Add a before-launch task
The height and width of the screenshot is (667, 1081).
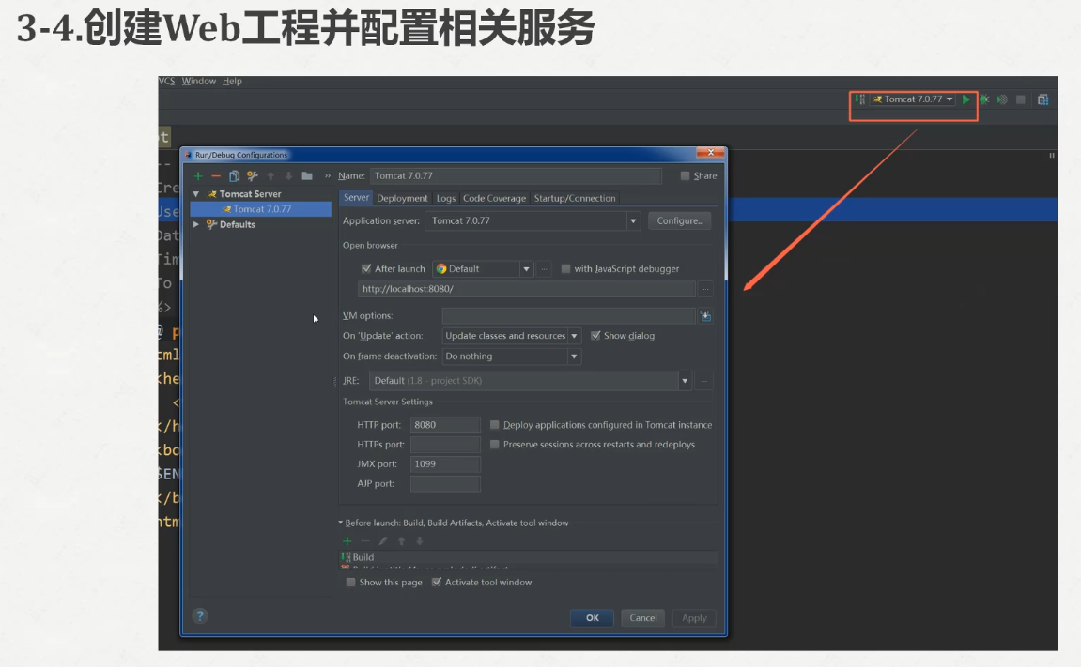pos(347,541)
